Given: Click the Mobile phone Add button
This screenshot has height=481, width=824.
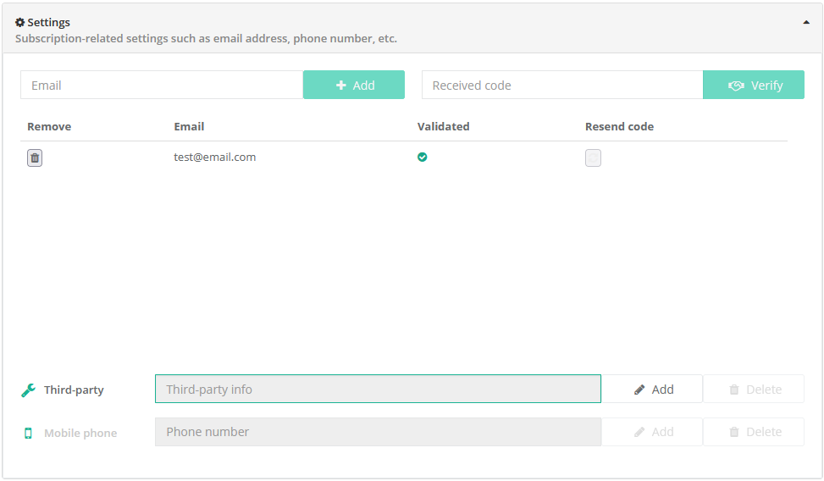Looking at the screenshot, I should (x=652, y=432).
